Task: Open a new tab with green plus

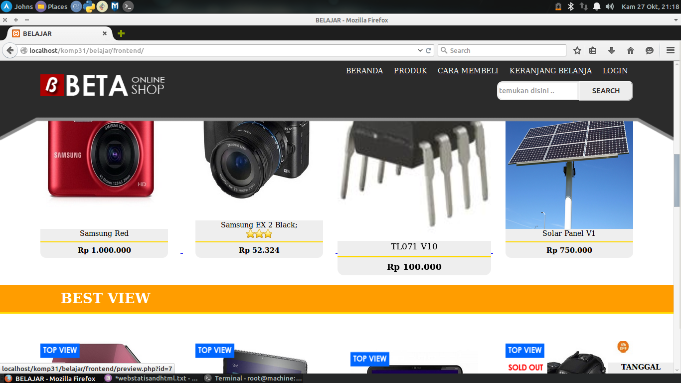Action: (x=121, y=33)
